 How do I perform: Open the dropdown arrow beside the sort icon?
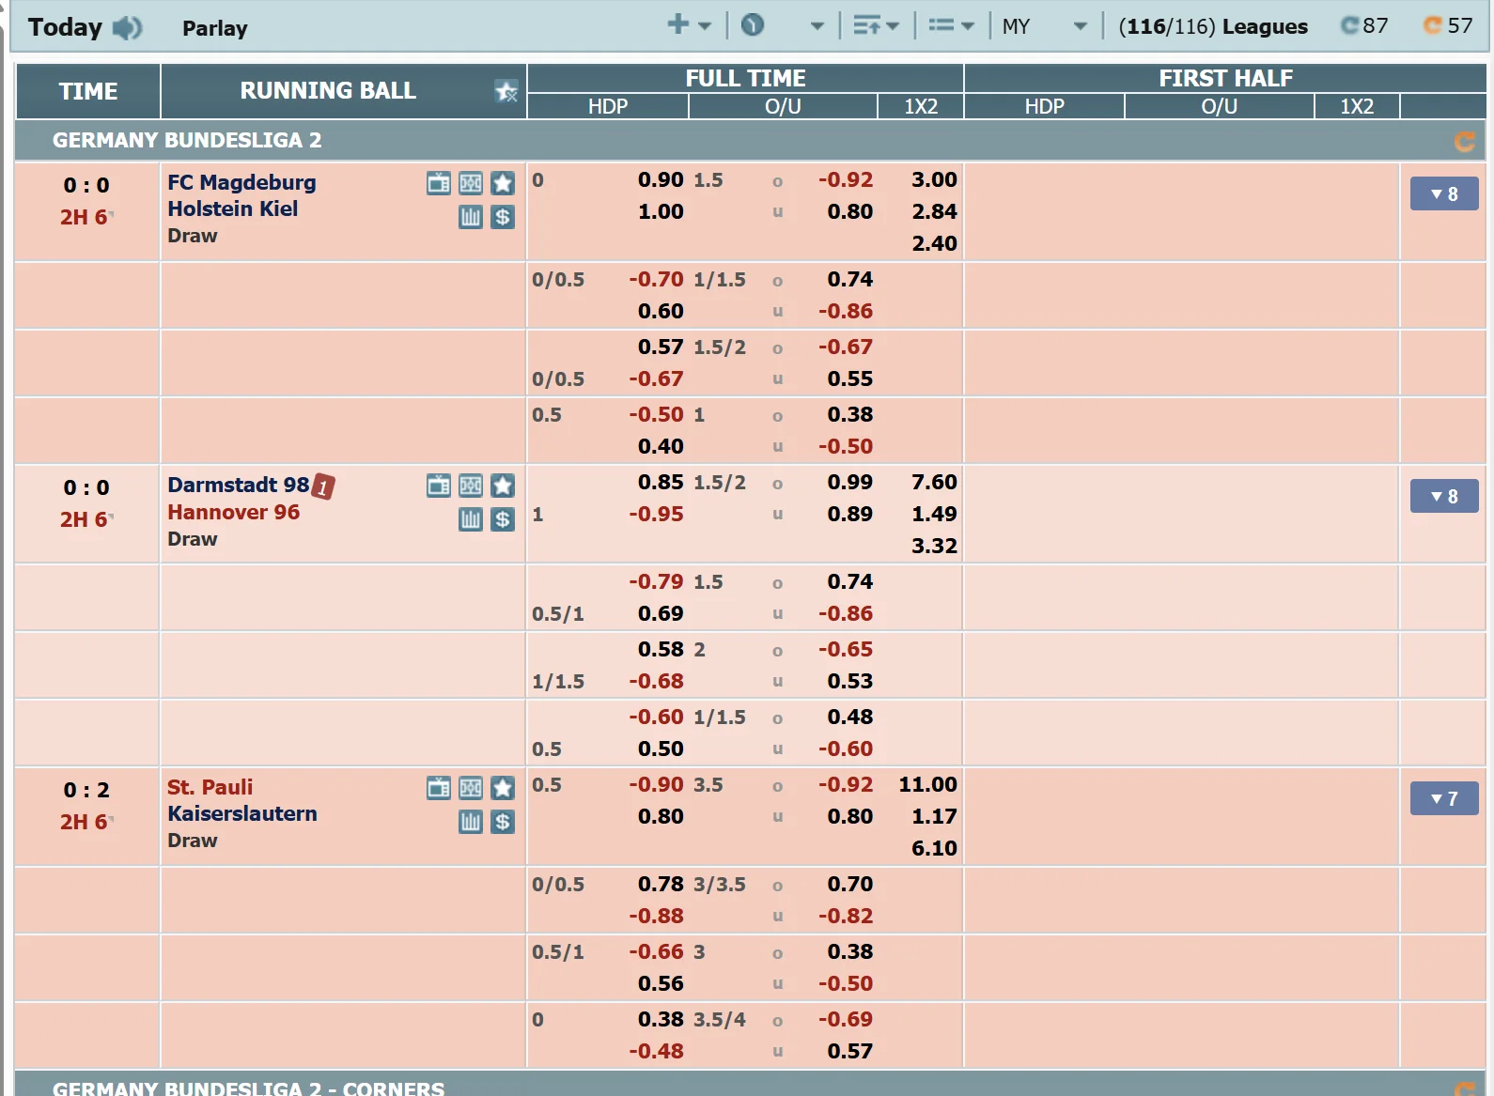[893, 27]
